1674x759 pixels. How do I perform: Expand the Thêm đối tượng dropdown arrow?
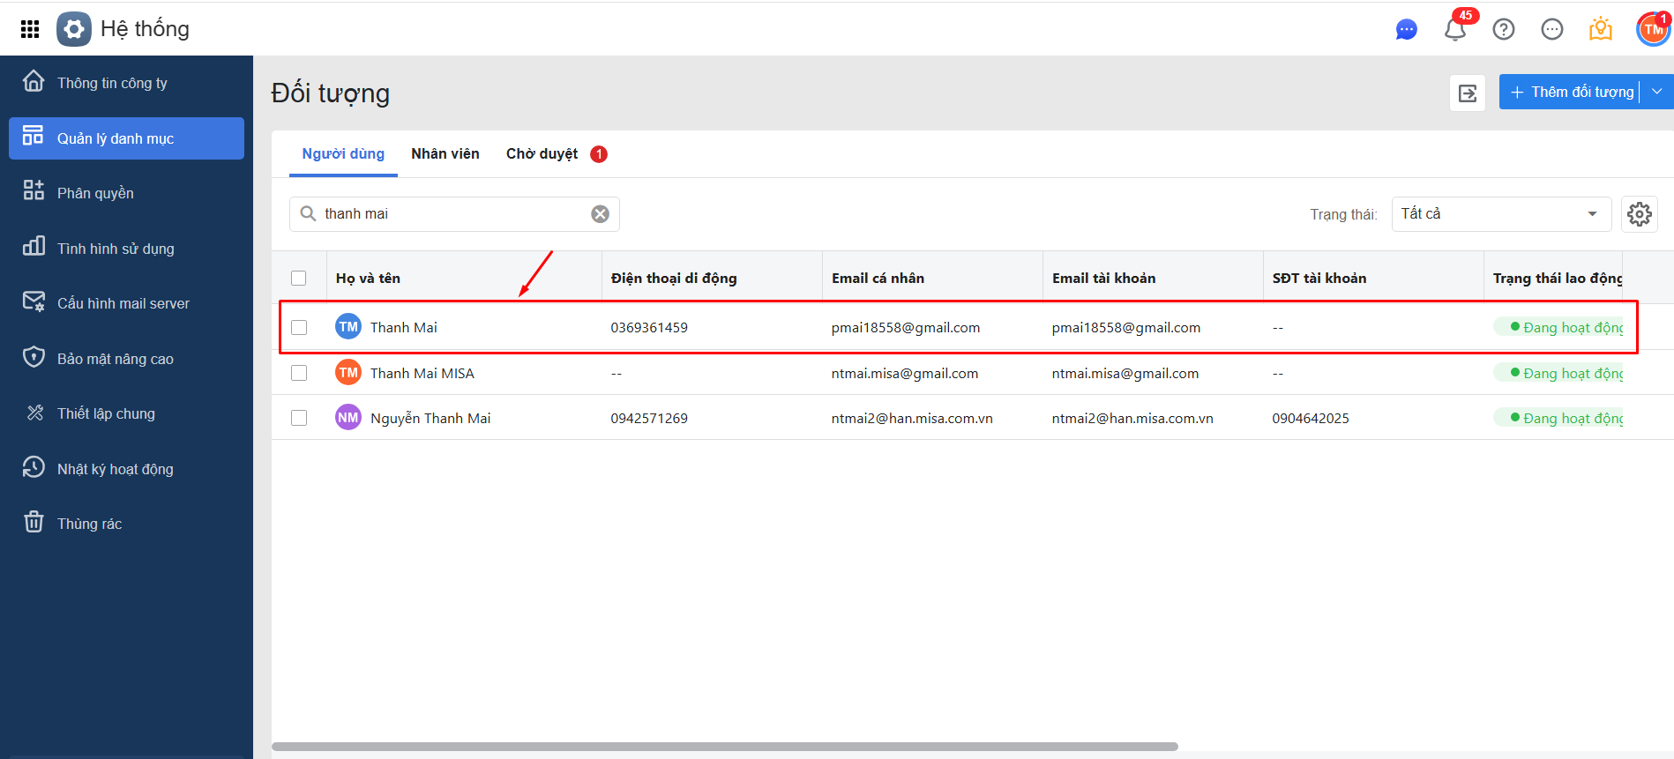click(1657, 92)
